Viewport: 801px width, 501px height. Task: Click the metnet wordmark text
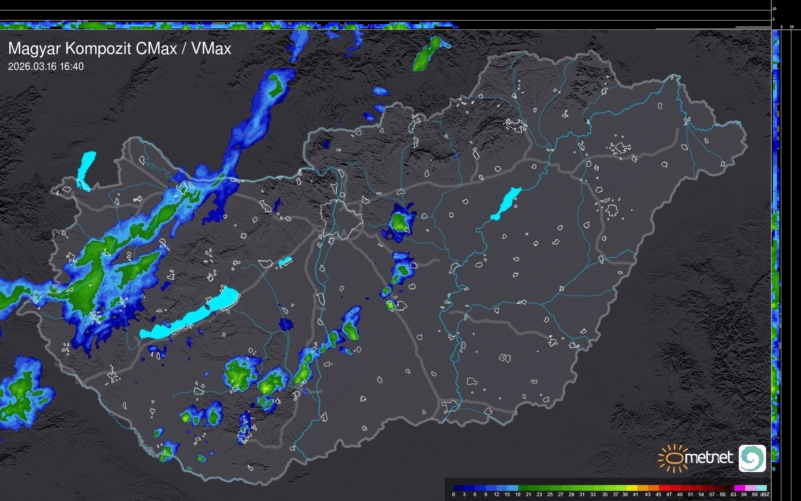pos(709,458)
